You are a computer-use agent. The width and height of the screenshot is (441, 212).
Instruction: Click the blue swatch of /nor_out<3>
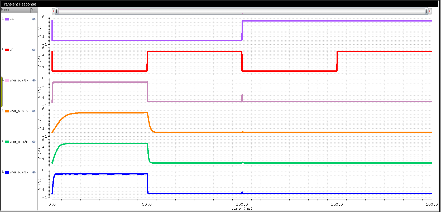(x=7, y=172)
